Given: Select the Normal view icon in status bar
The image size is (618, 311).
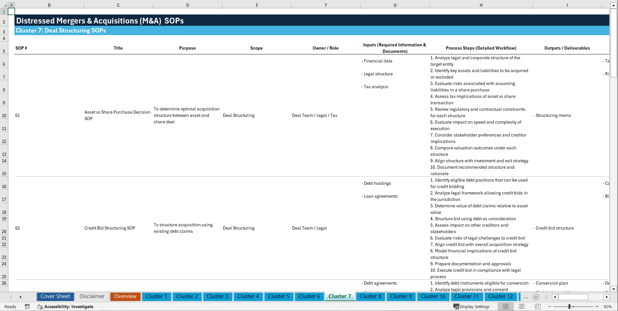Looking at the screenshot, I should (506, 306).
